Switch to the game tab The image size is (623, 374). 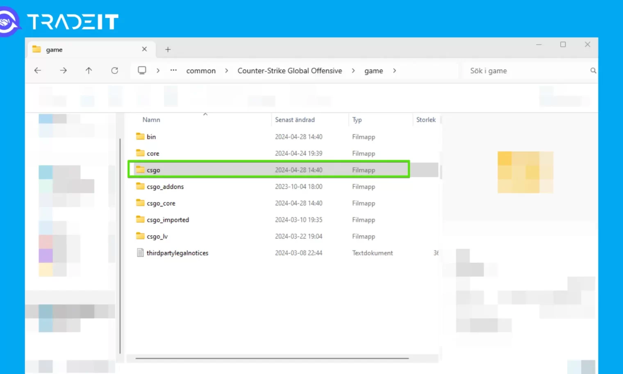coord(91,49)
